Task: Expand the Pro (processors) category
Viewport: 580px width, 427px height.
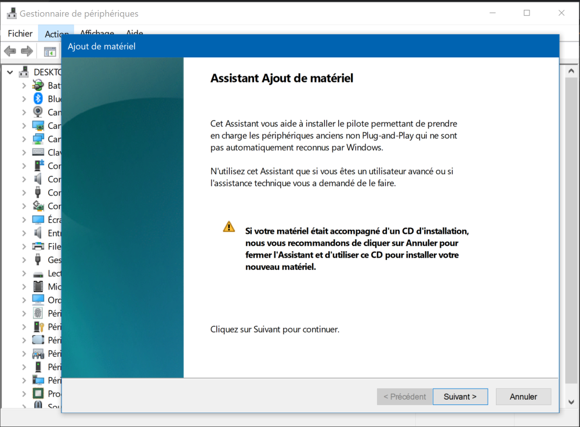Action: pyautogui.click(x=24, y=394)
